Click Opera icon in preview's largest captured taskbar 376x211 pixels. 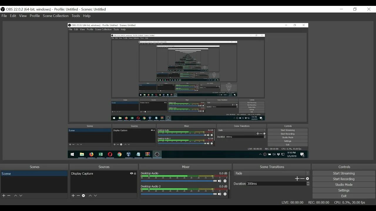pyautogui.click(x=110, y=154)
